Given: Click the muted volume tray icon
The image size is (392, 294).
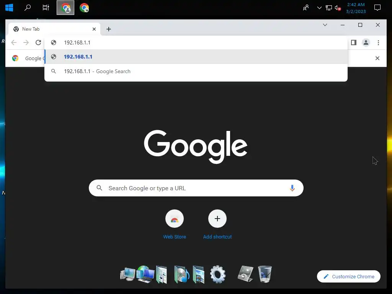Looking at the screenshot, I should click(338, 8).
